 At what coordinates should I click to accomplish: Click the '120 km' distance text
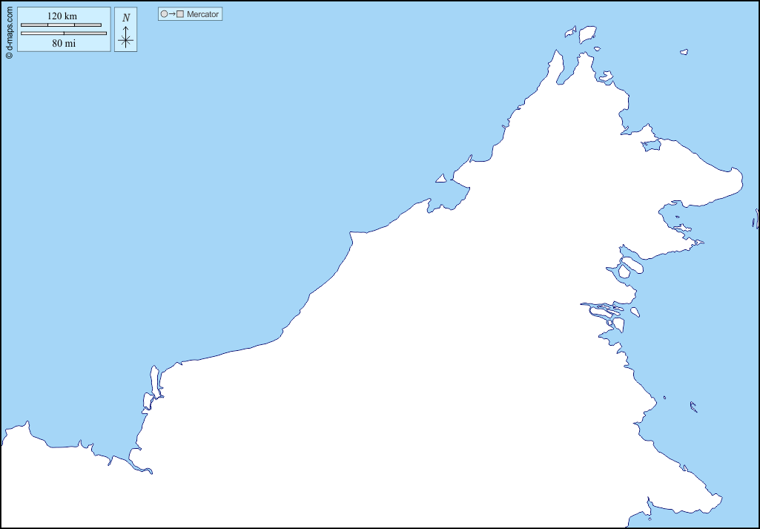point(62,16)
